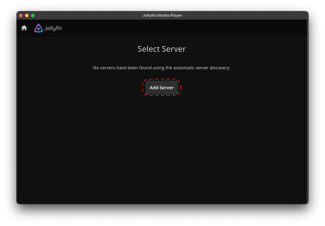Click the word 'Server' in Add Server button
This screenshot has width=325, height=226.
click(167, 88)
